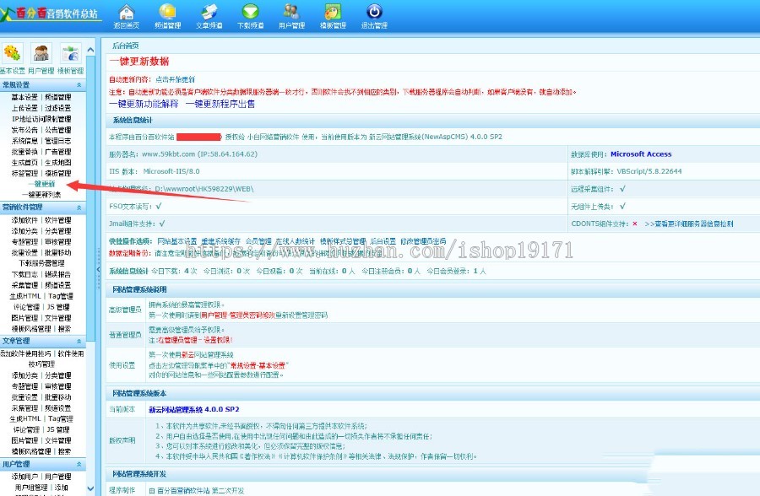
Task: Open 下载频道 via its green icon
Action: (250, 14)
